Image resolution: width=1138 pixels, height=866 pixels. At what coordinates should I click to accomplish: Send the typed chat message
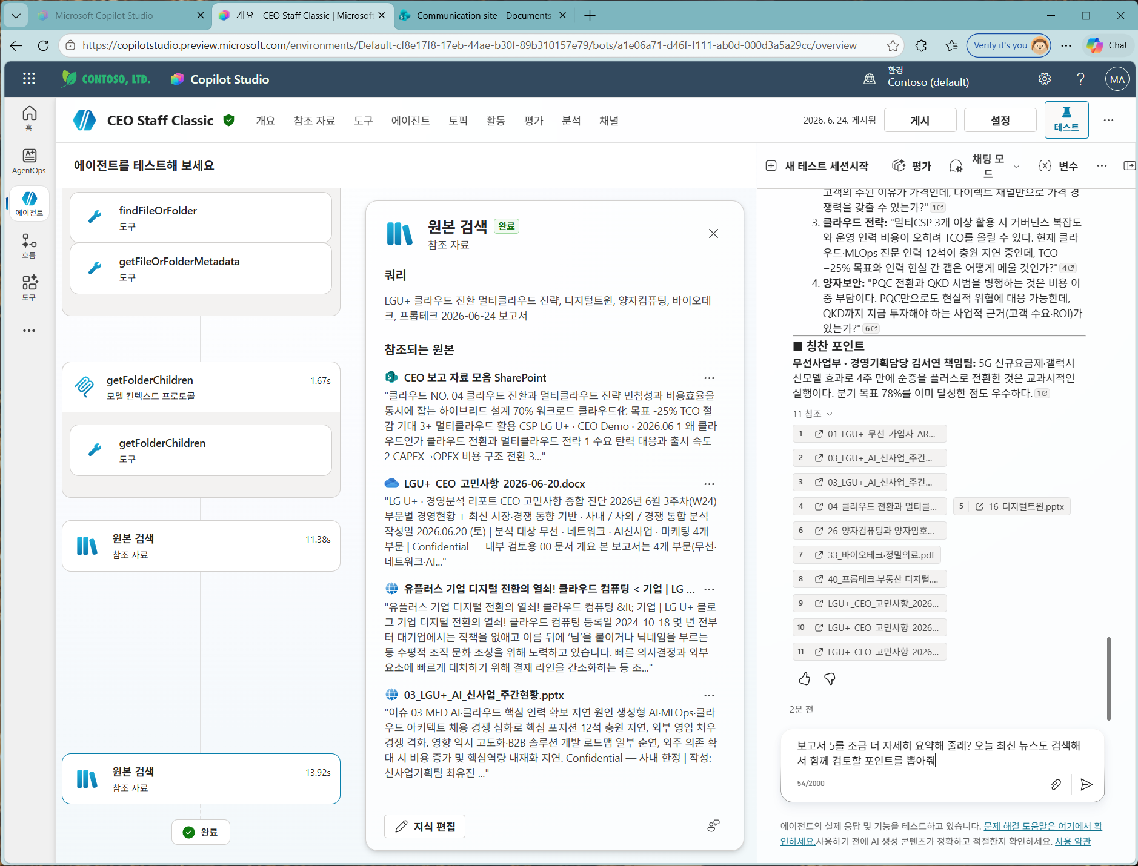tap(1086, 784)
